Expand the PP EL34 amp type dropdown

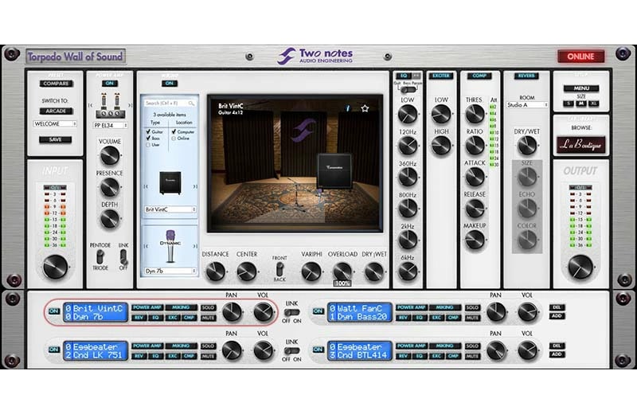click(110, 124)
